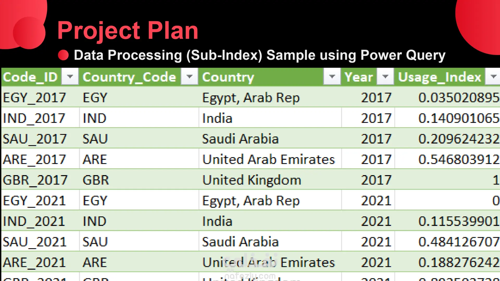Select the IND_2021 code cell

40,221
